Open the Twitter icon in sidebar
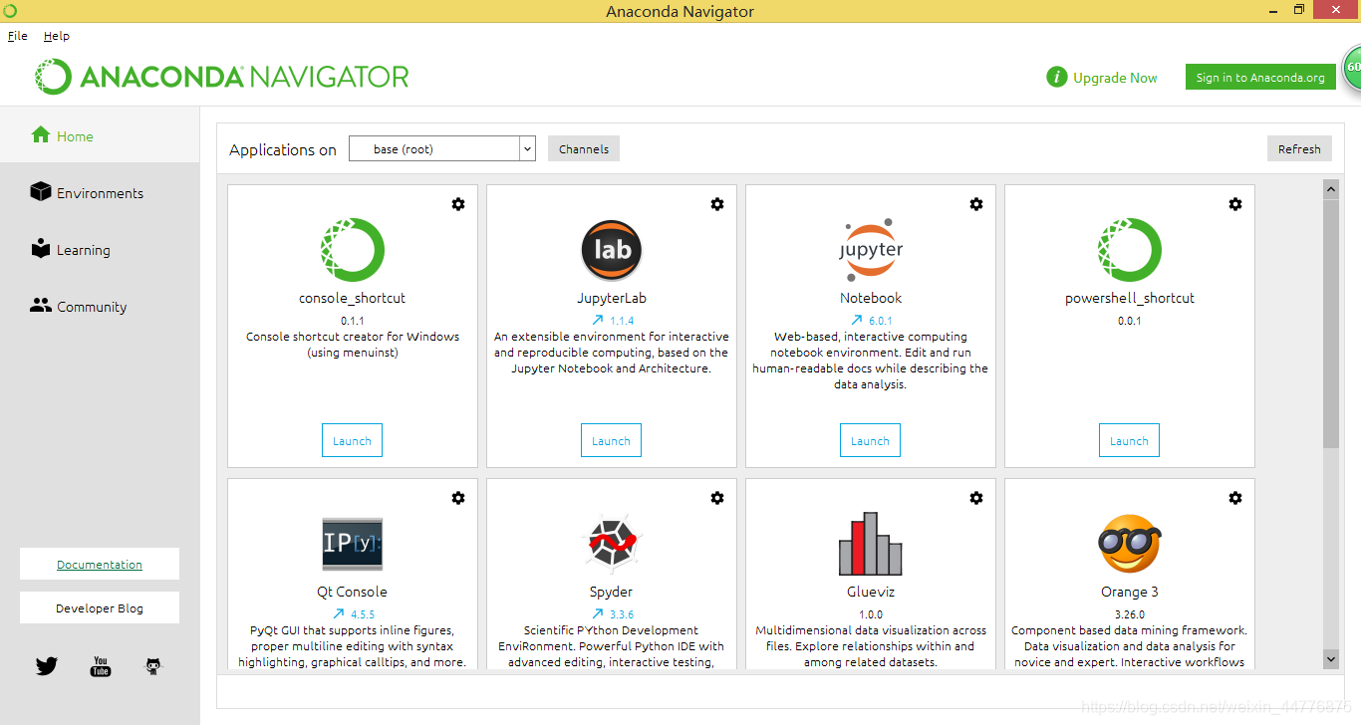The height and width of the screenshot is (725, 1361). 47,666
